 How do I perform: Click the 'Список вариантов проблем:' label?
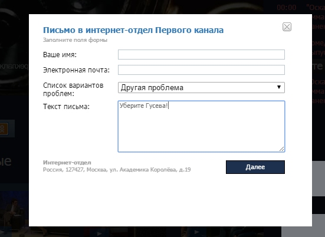pyautogui.click(x=73, y=89)
